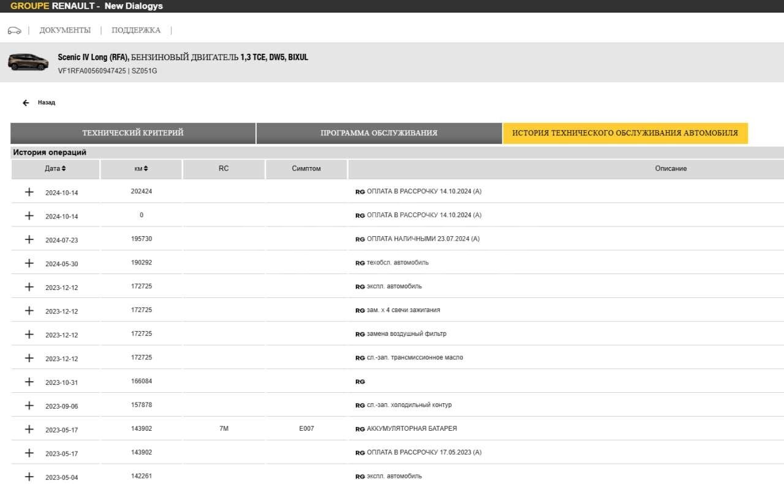Click the date 2023-09-06
Image resolution: width=784 pixels, height=484 pixels.
click(62, 406)
